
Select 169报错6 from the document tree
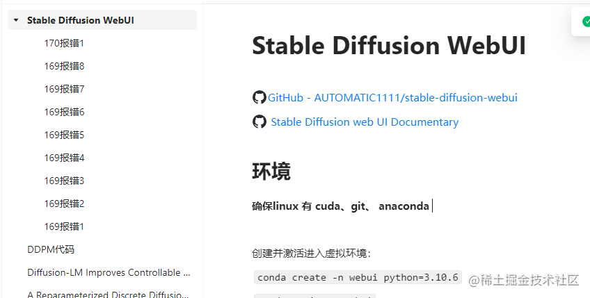tap(64, 112)
